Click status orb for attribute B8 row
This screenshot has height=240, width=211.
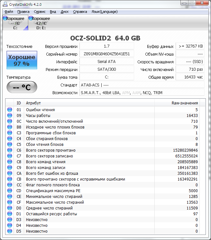10,127
